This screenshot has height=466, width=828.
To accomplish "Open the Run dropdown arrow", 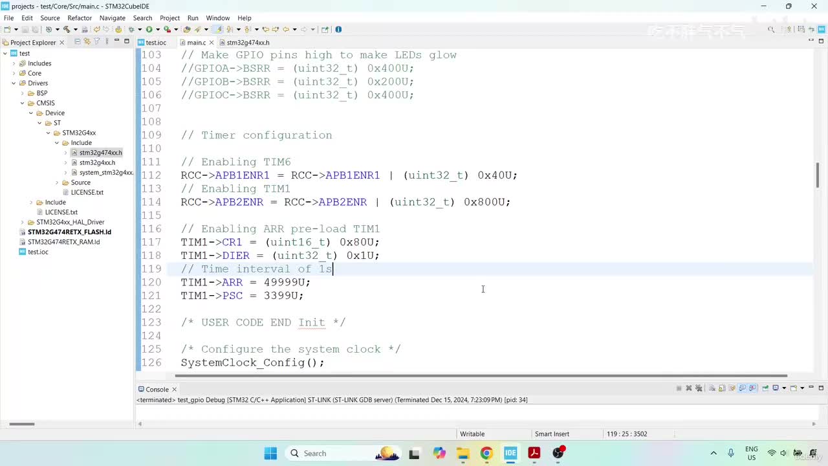I will click(157, 29).
